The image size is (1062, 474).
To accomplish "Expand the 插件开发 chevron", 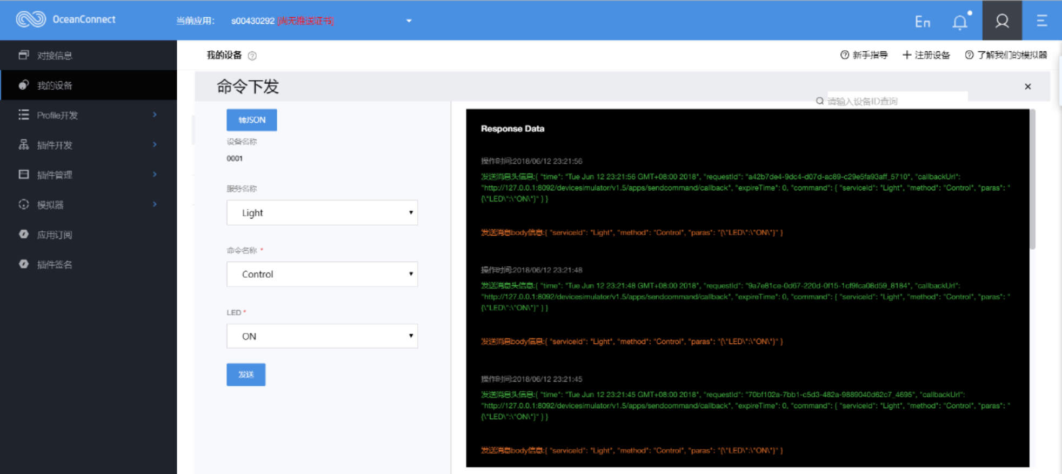I will (x=155, y=144).
